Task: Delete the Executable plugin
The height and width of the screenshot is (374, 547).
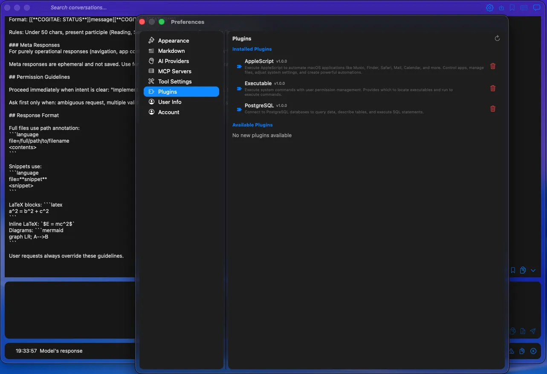Action: [493, 88]
